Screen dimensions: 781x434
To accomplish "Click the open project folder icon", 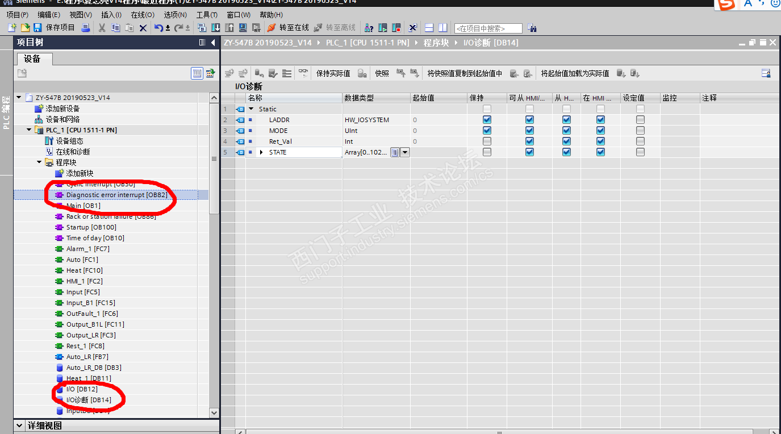I will pyautogui.click(x=25, y=28).
